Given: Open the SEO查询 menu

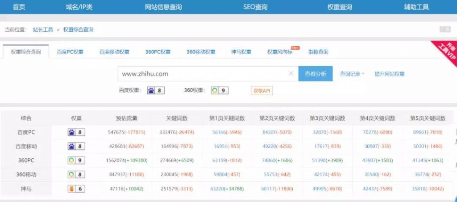Looking at the screenshot, I should (x=255, y=7).
